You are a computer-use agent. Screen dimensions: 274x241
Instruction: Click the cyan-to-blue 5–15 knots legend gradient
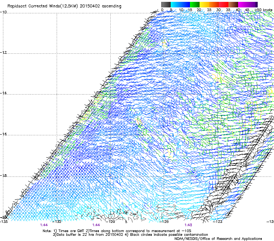tap(180, 4)
